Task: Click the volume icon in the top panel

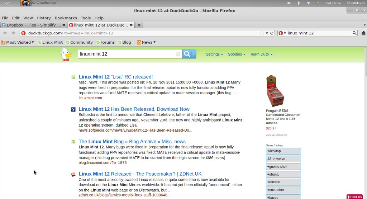Action: pos(289,3)
